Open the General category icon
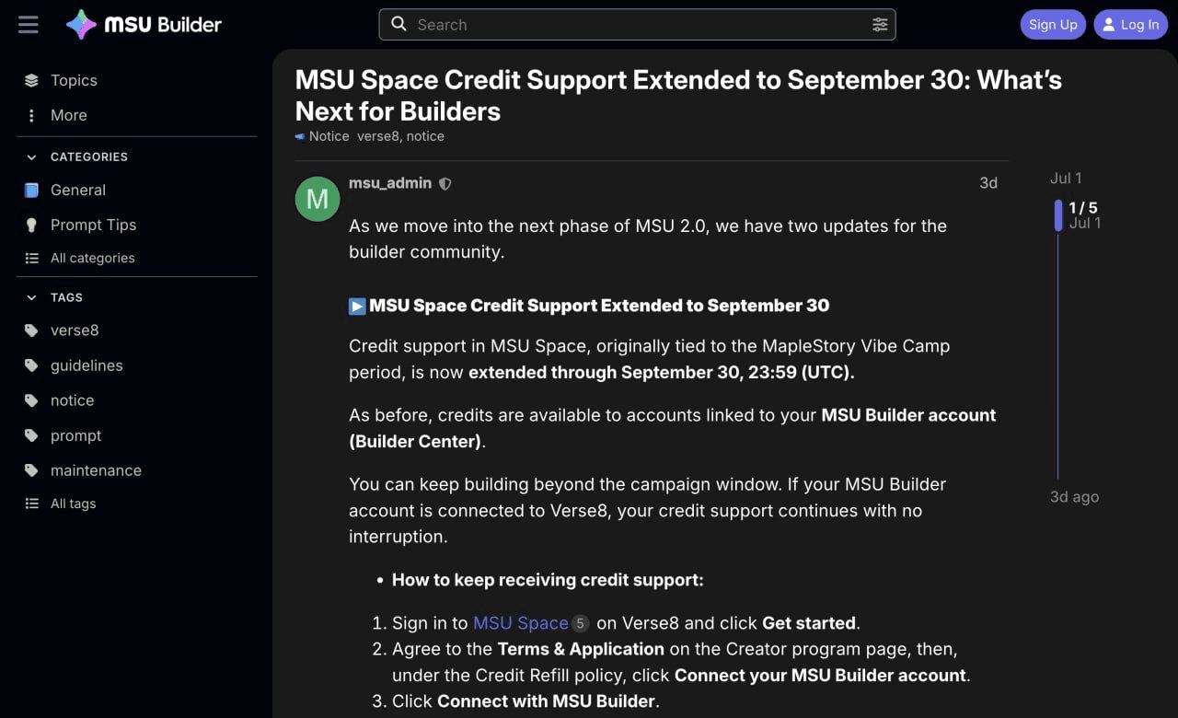This screenshot has width=1178, height=718. point(31,190)
